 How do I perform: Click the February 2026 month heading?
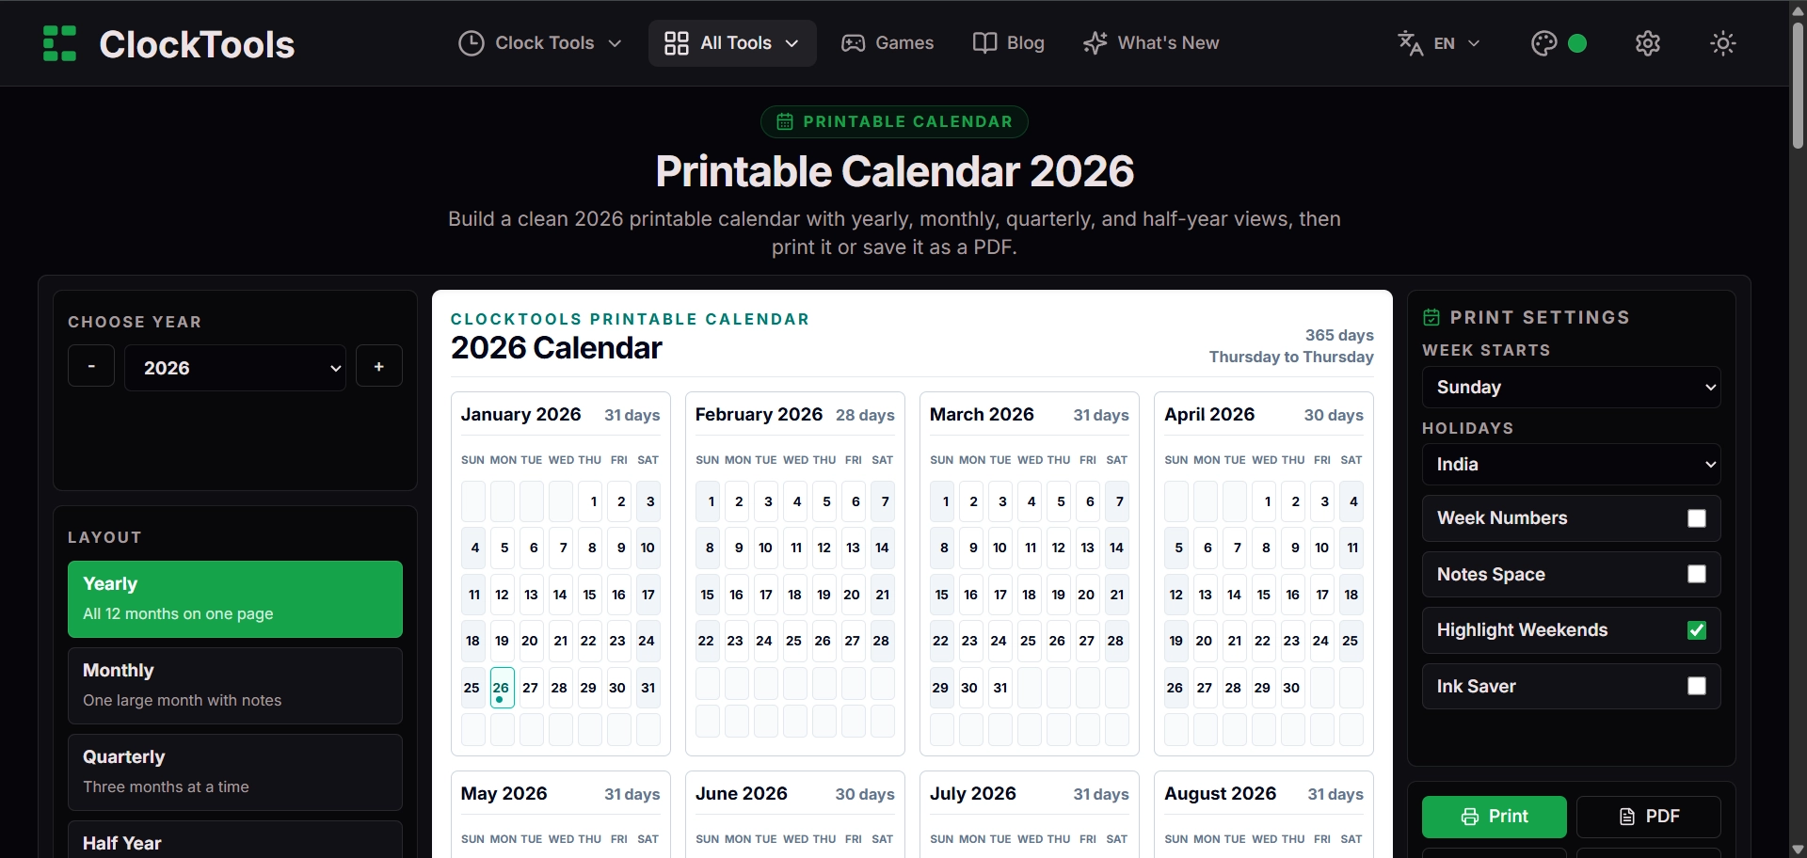coord(759,415)
